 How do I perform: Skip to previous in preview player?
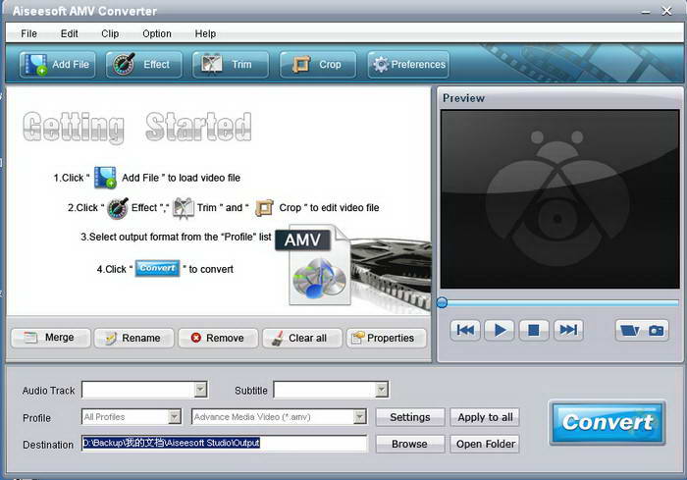point(465,330)
